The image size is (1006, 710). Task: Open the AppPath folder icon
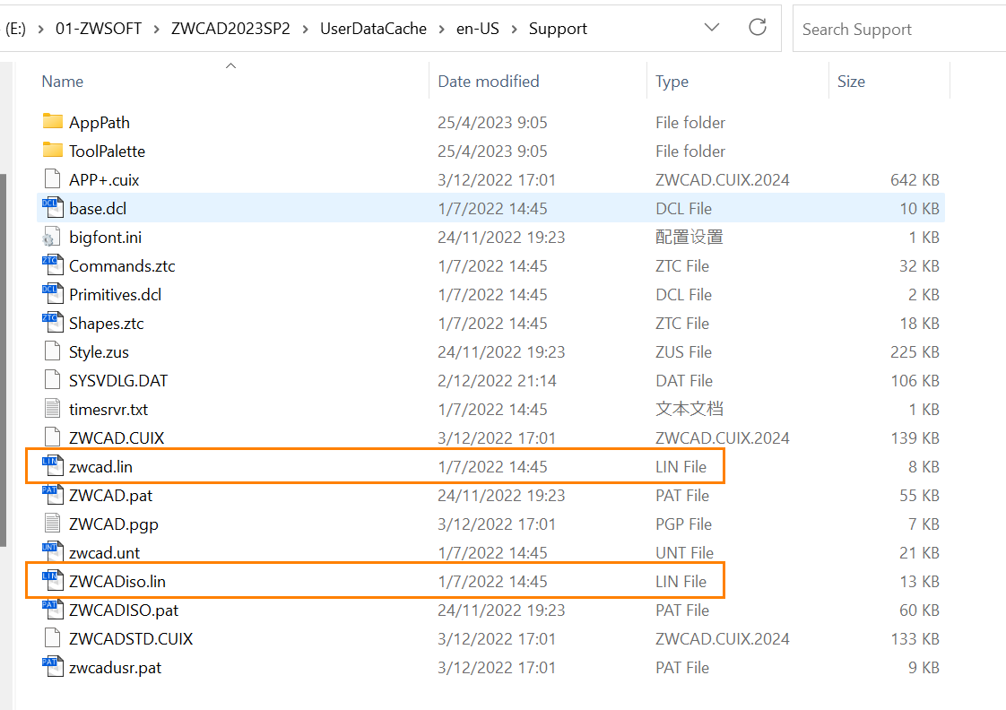click(x=53, y=121)
